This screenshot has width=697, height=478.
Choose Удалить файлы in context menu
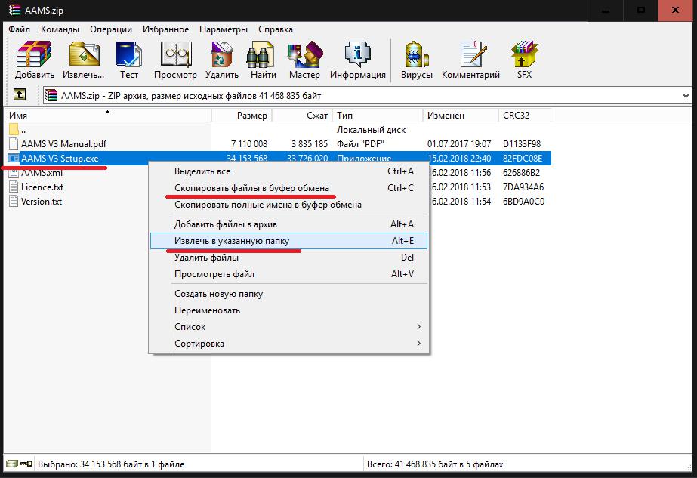[x=289, y=258]
